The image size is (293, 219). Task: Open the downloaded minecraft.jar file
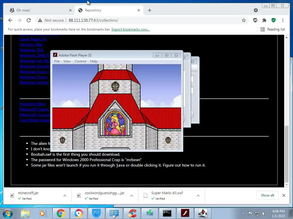click(28, 193)
